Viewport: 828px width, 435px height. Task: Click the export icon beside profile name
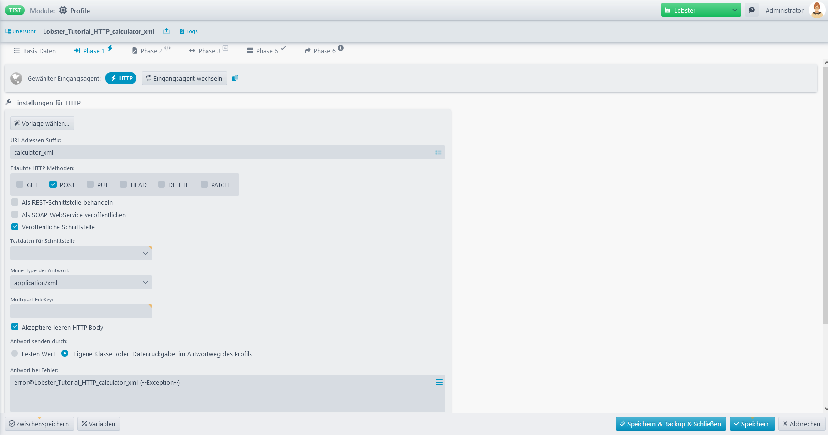(x=166, y=31)
